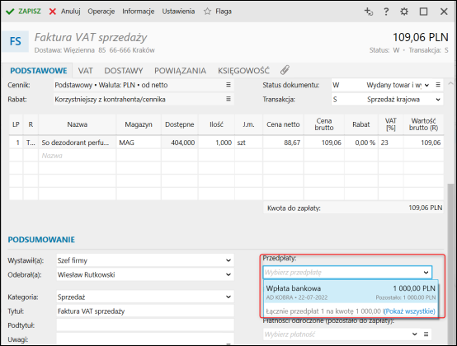The image size is (457, 346).
Task: Expand the Status dokumentu dropdown
Action: click(x=426, y=85)
